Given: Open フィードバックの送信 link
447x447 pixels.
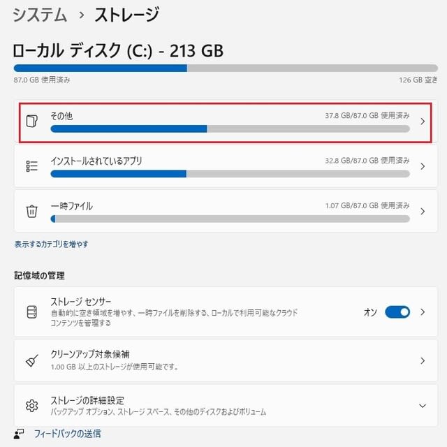Looking at the screenshot, I should pyautogui.click(x=68, y=434).
